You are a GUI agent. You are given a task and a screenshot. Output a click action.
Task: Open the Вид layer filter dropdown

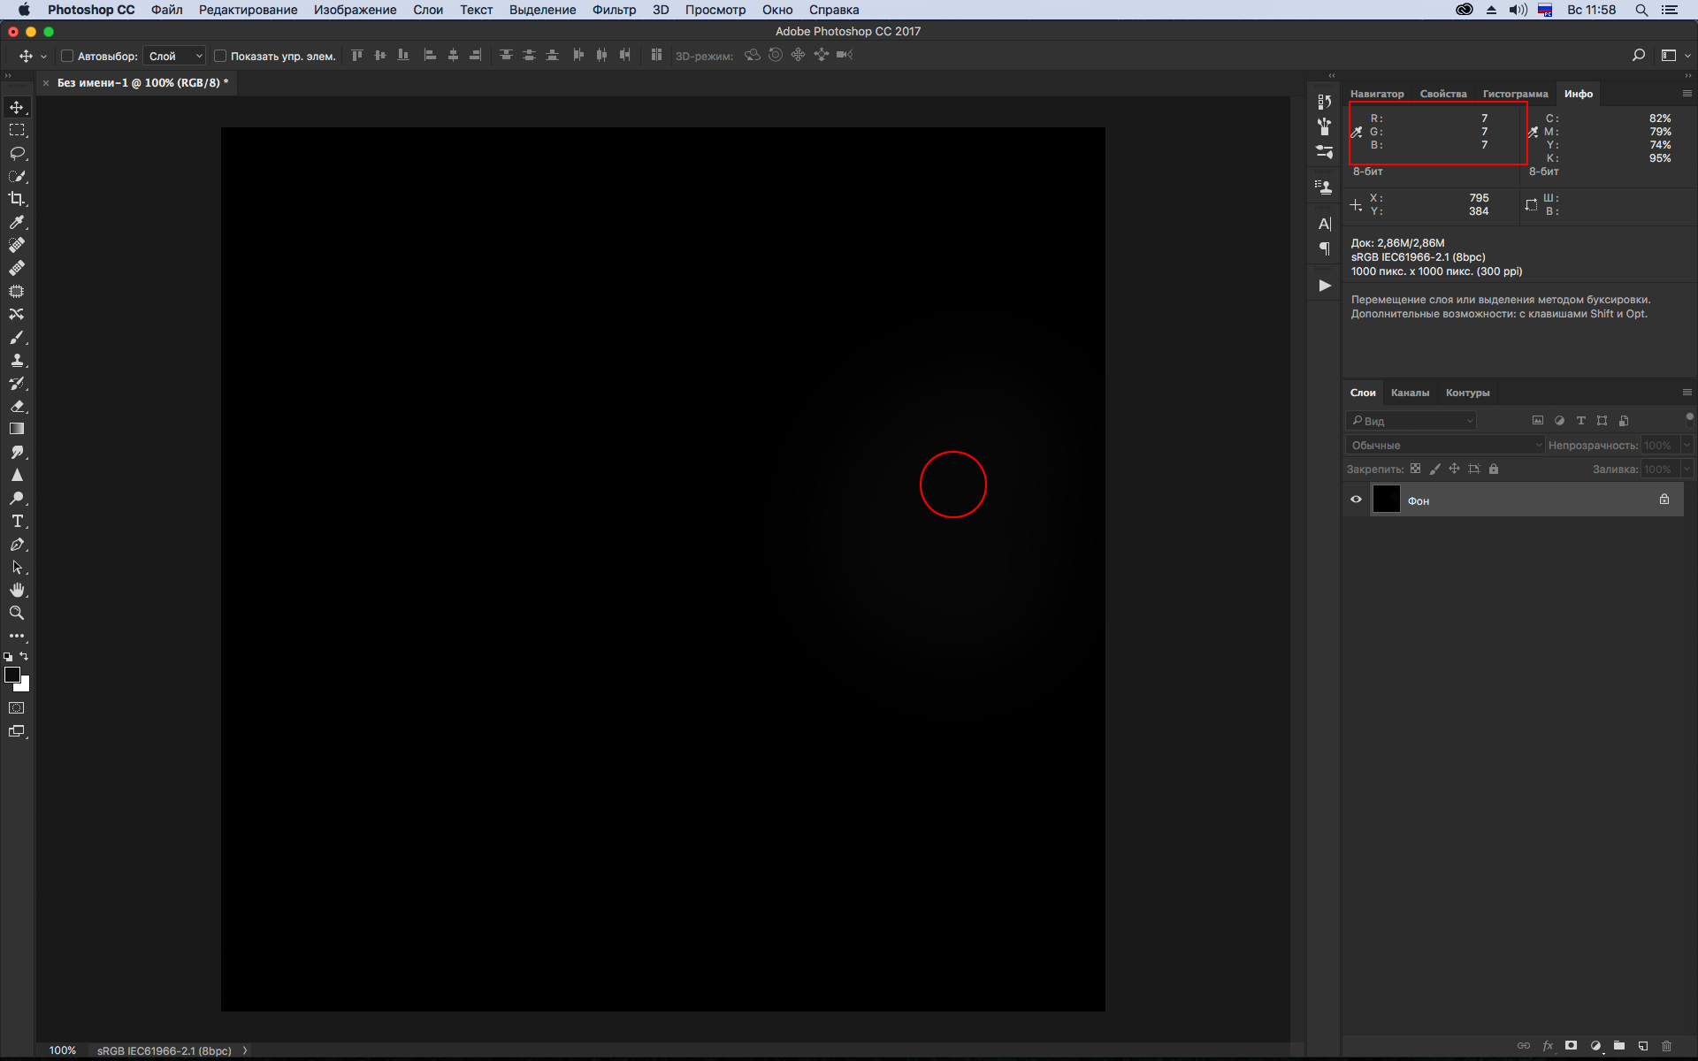pyautogui.click(x=1411, y=421)
